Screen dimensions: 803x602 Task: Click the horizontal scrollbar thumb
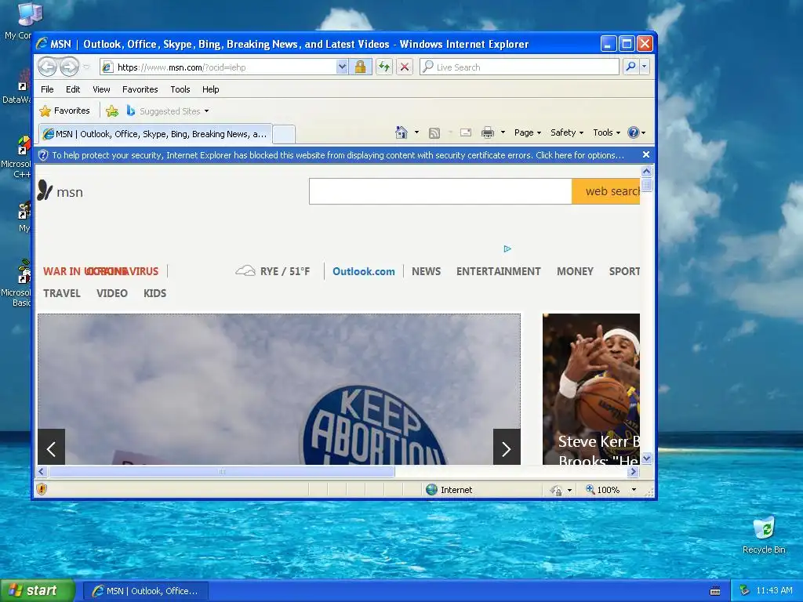222,471
